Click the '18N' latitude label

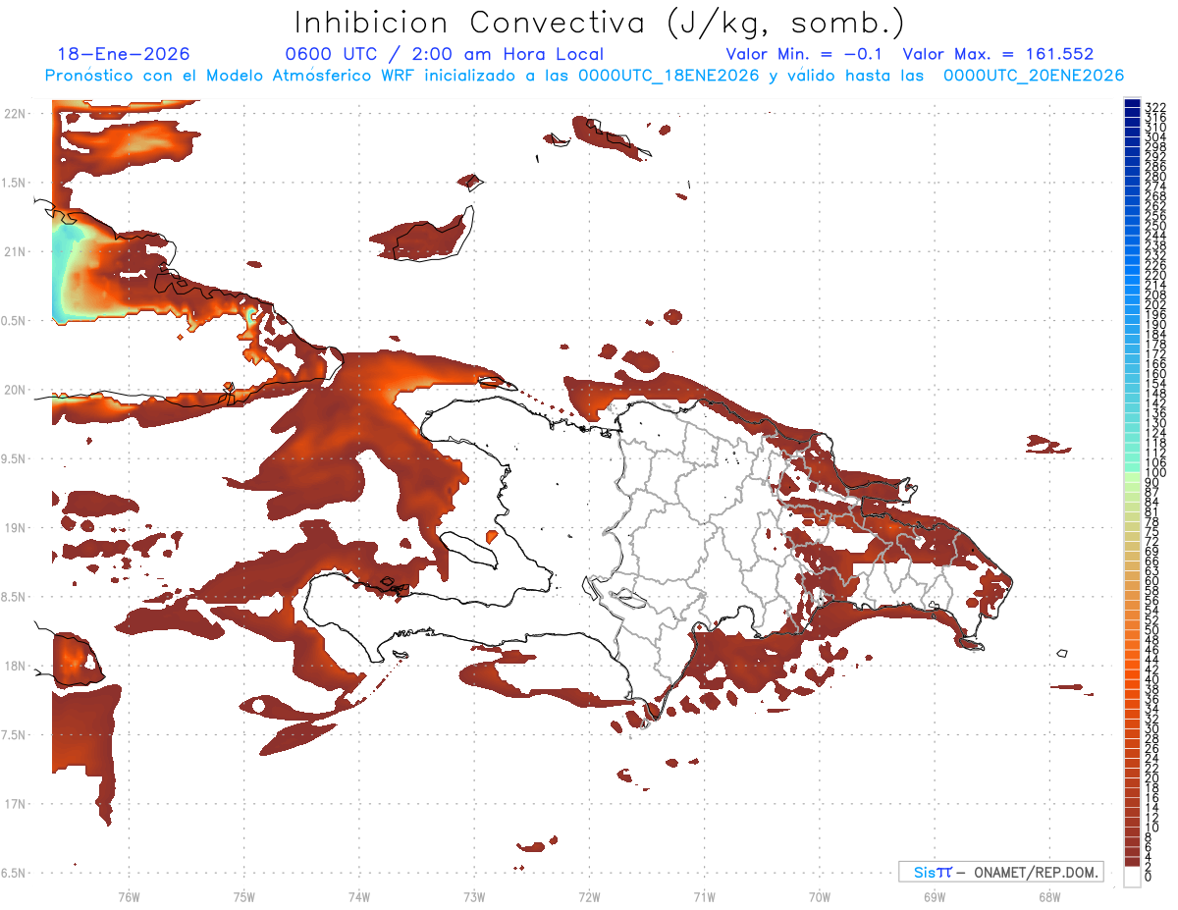click(x=15, y=666)
